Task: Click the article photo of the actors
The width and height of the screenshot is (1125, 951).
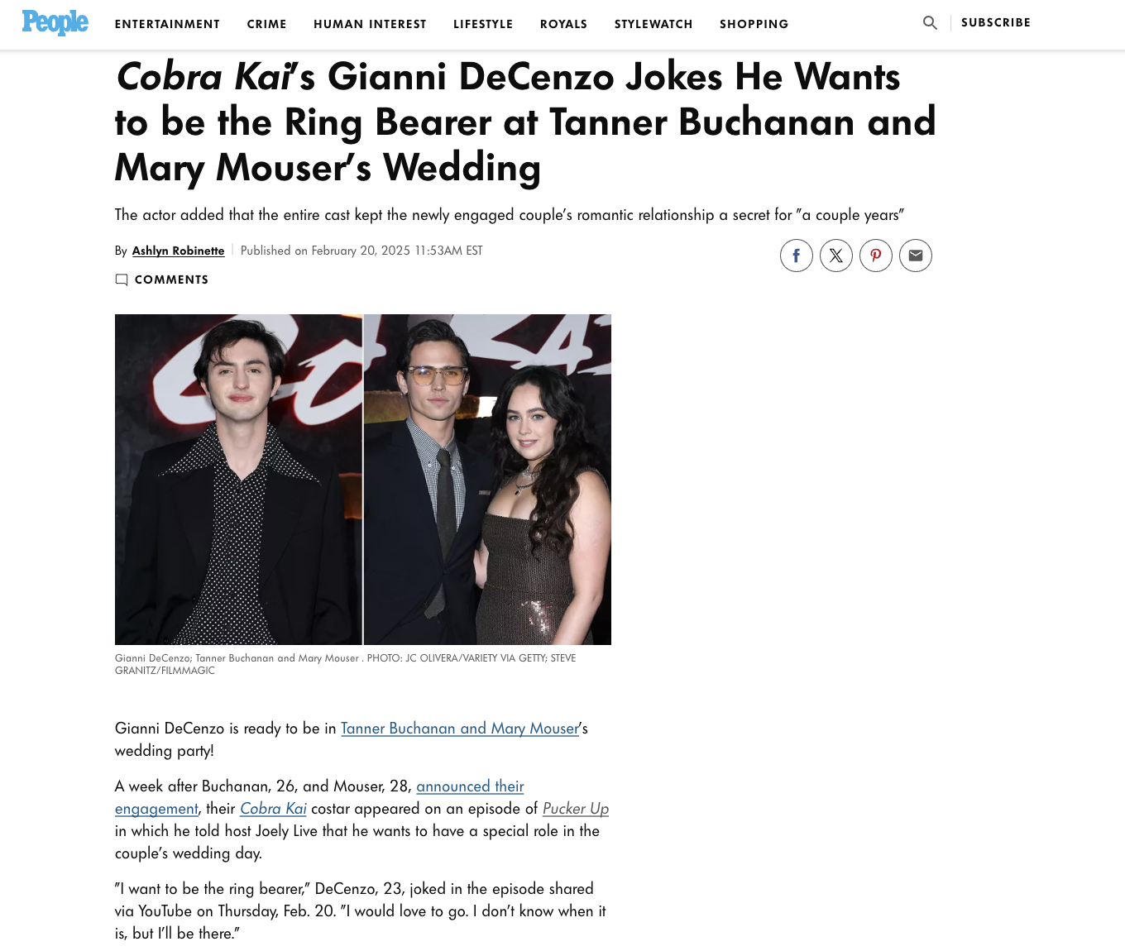Action: 363,480
